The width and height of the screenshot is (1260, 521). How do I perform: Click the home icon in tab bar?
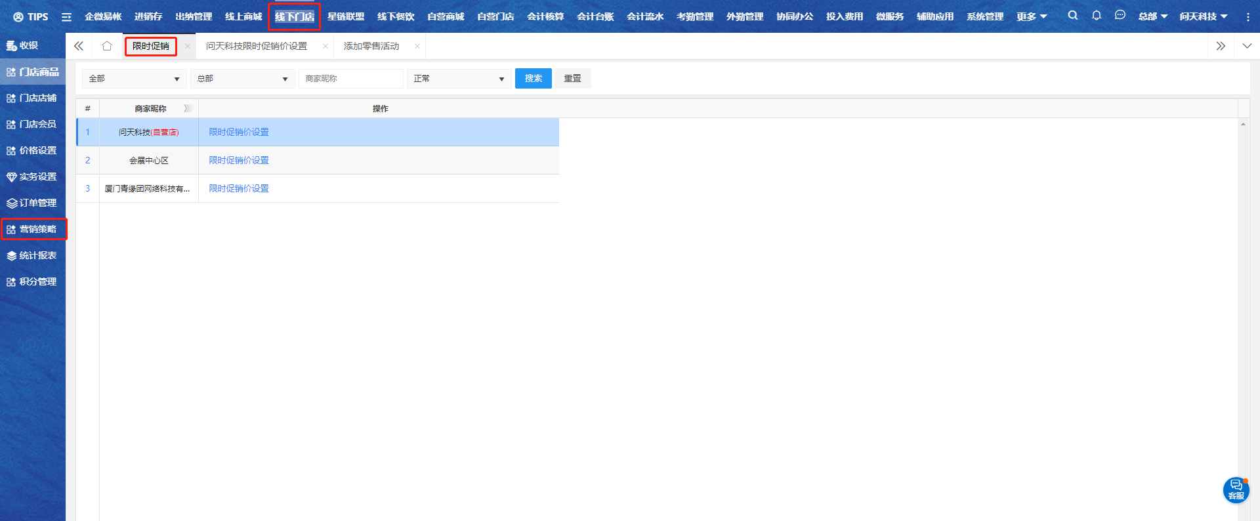coord(107,46)
